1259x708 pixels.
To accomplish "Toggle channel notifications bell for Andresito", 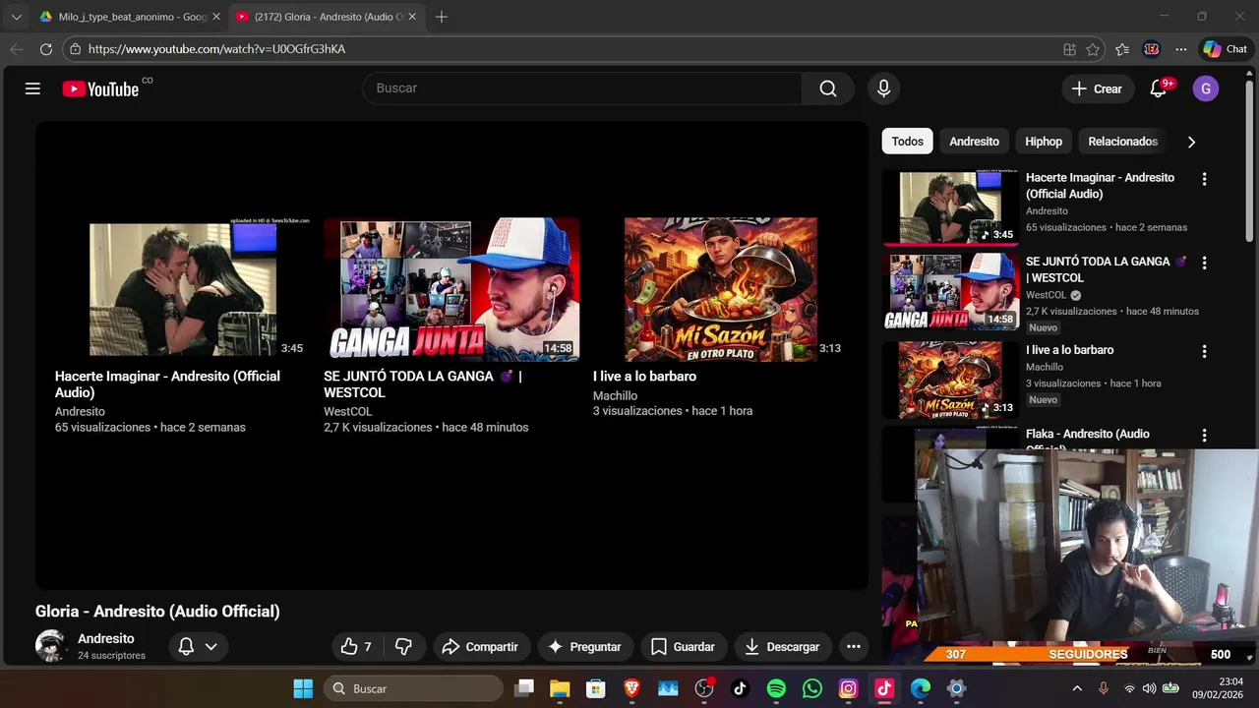I will pyautogui.click(x=186, y=646).
